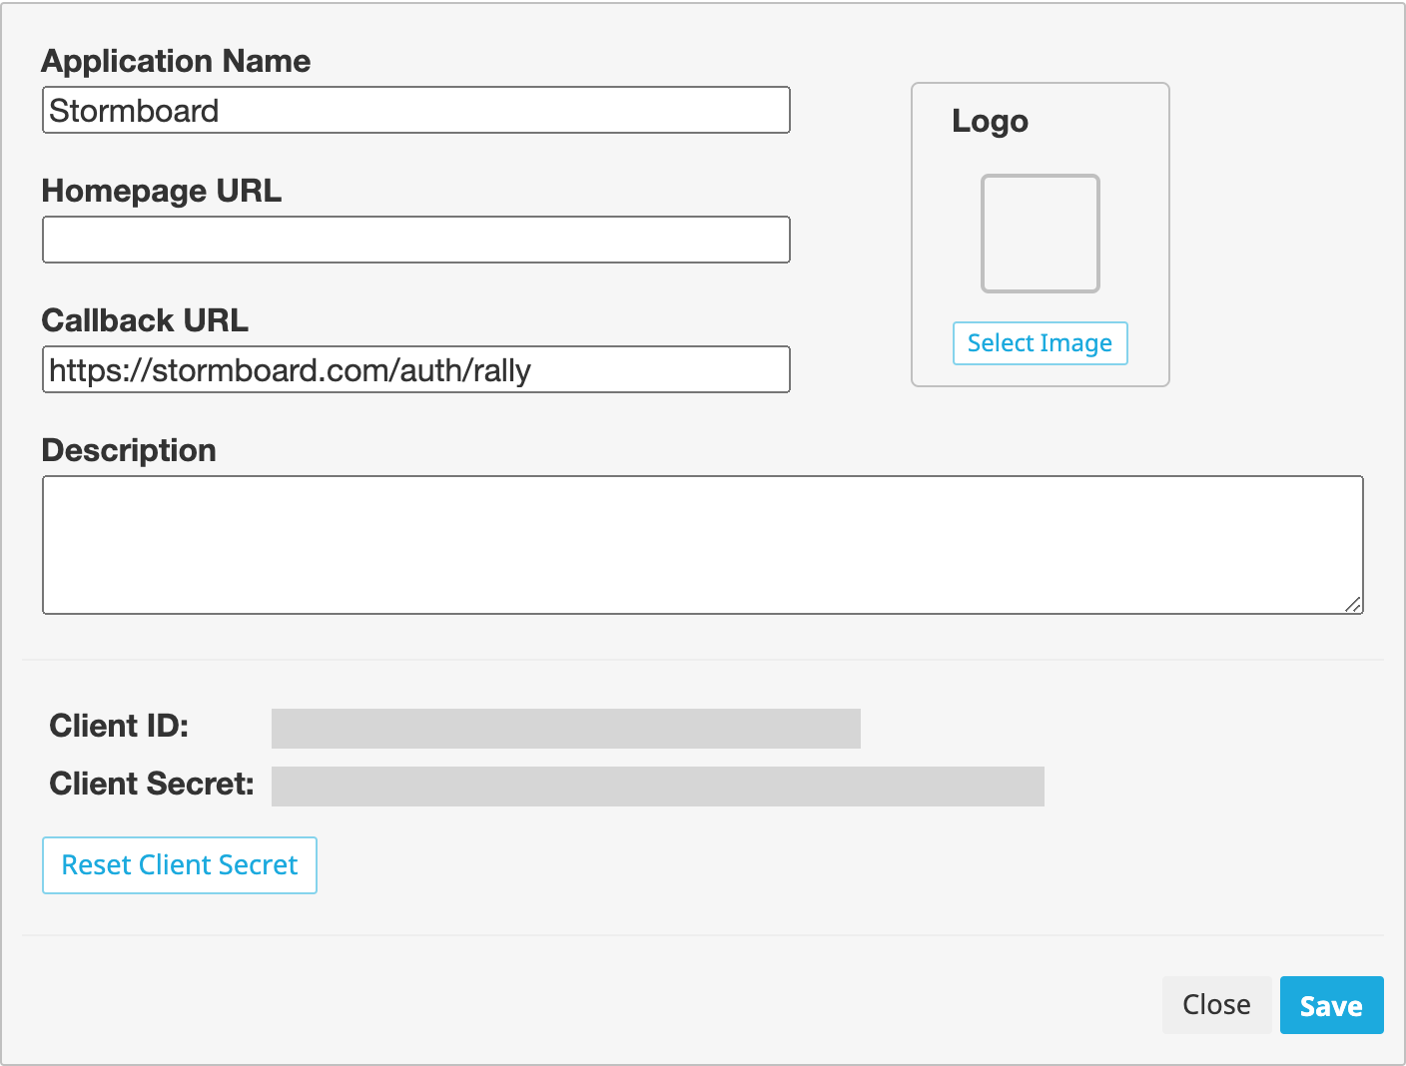Click the redacted Client Secret value
Image resolution: width=1406 pixels, height=1066 pixels.
coord(657,787)
